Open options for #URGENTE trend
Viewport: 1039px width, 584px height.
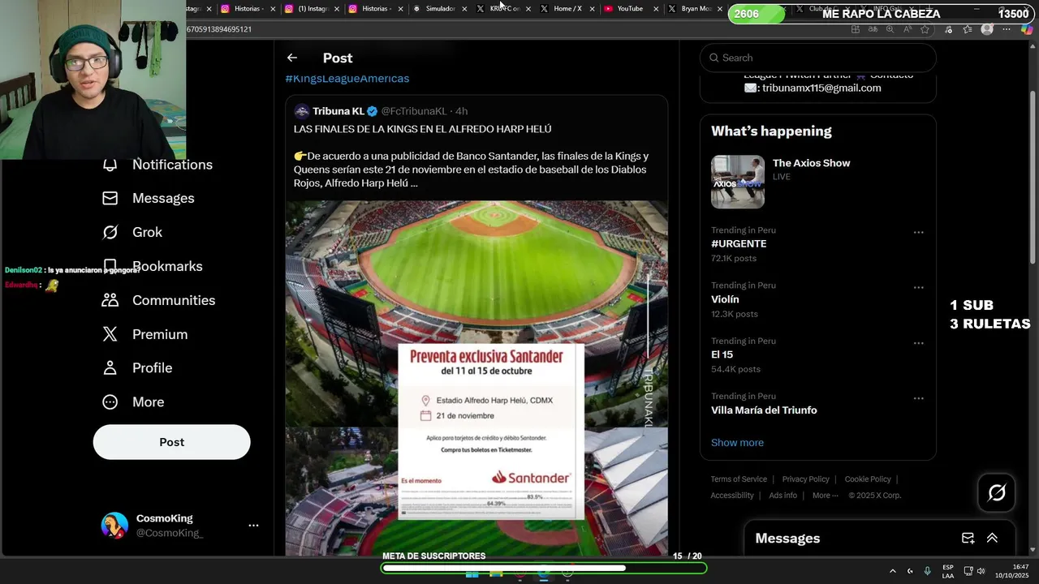[919, 232]
